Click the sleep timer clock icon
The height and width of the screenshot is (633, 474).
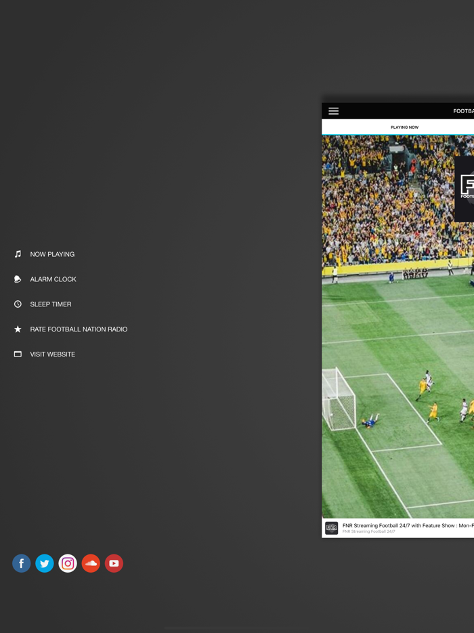pos(18,304)
